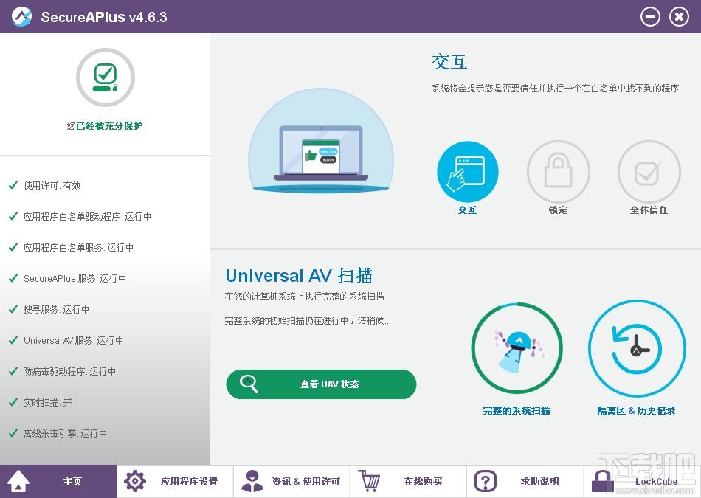This screenshot has height=498, width=701.
Task: Click 您已经被充分保护 protection text
Action: click(x=105, y=126)
